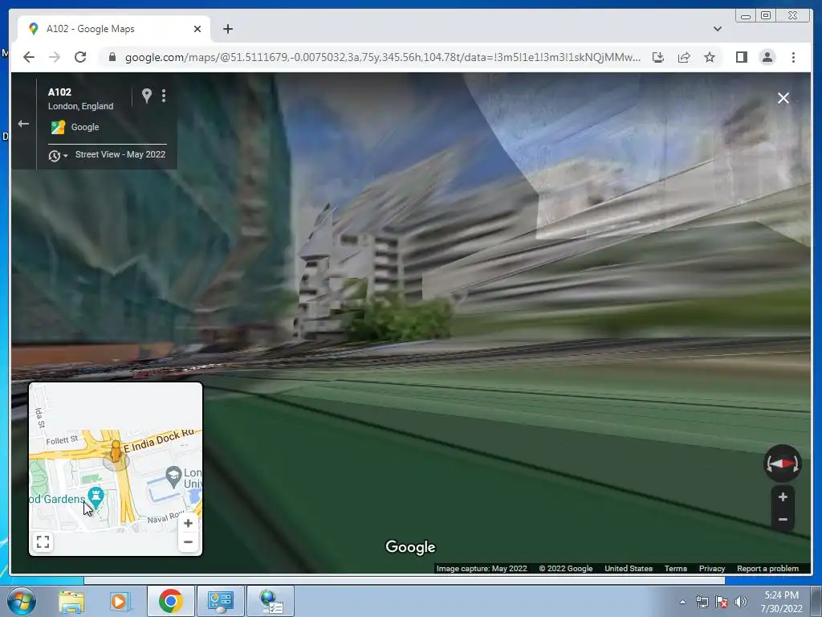The image size is (822, 617).
Task: Close the A102 - Google Maps tab
Action: [x=197, y=29]
